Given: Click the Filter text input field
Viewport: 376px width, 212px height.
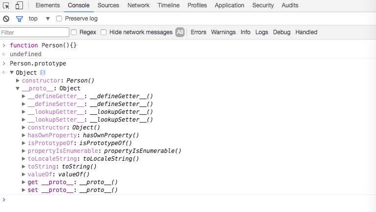Looking at the screenshot, I should (x=35, y=32).
